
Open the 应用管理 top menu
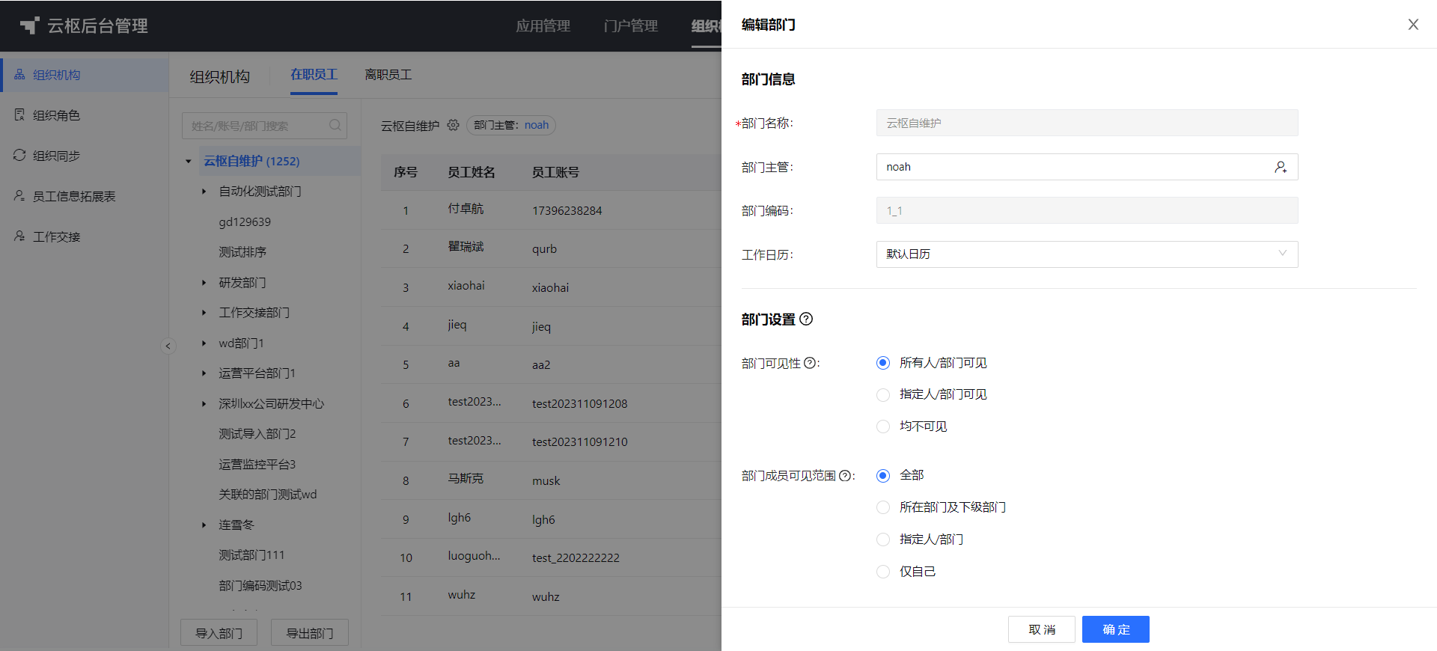tap(543, 26)
